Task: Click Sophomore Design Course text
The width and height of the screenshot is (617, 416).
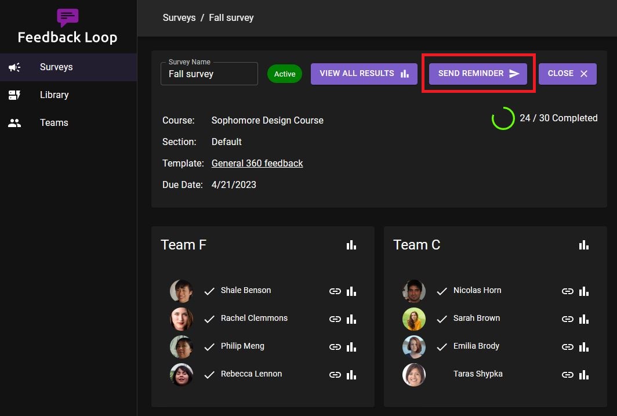Action: [267, 121]
